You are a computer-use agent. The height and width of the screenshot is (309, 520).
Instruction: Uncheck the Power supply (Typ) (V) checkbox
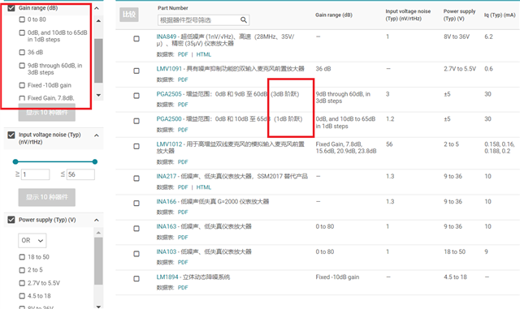click(11, 220)
